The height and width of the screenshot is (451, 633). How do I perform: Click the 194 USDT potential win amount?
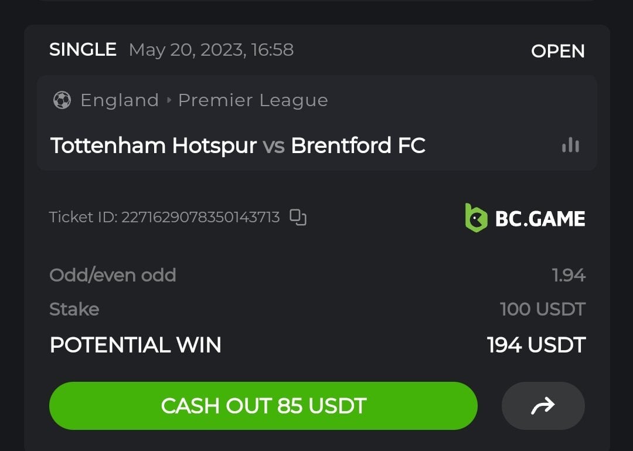[536, 345]
